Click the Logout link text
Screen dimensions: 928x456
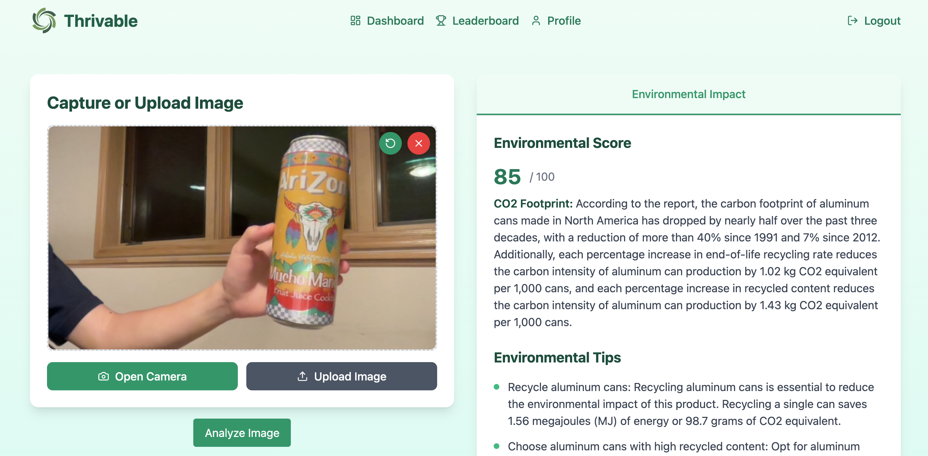coord(882,20)
